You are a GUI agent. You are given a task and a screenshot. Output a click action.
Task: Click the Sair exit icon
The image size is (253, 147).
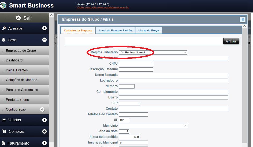[x=18, y=18]
